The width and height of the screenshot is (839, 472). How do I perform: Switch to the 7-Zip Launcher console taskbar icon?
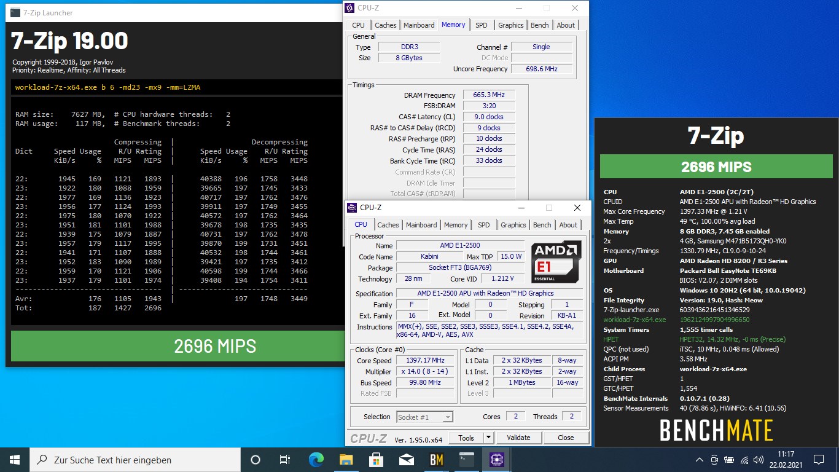coord(466,459)
